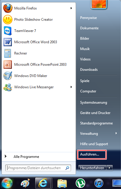The image size is (121, 189).
Task: Open Geräte und Drucker
Action: click(95, 113)
